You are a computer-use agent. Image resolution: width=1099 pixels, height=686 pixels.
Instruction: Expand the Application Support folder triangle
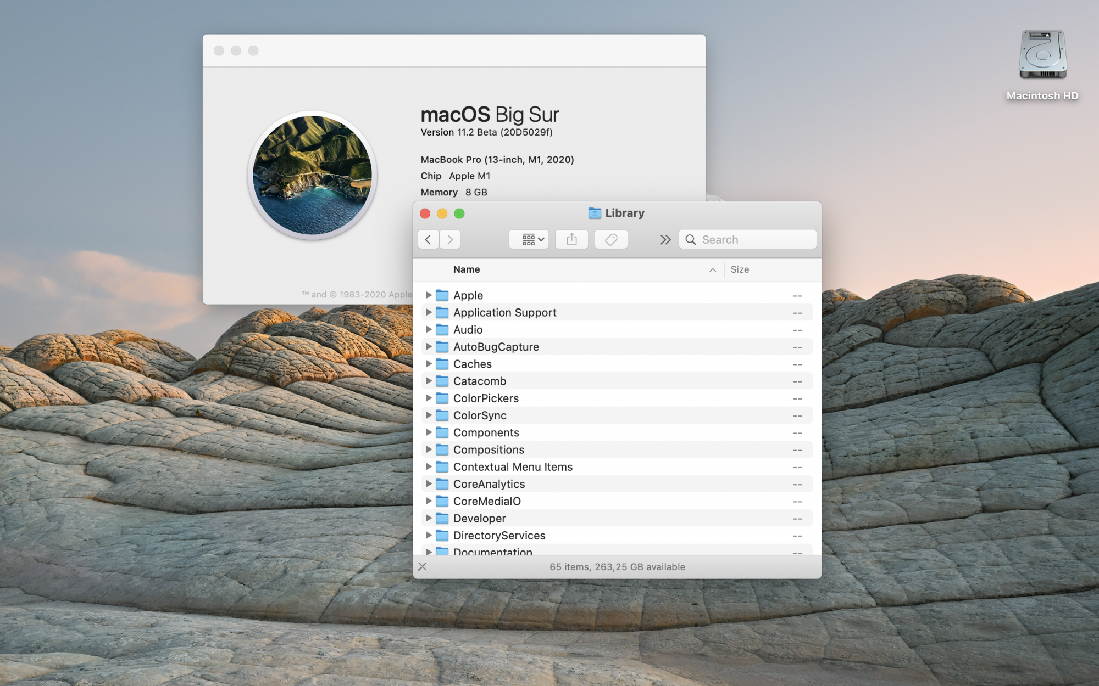pos(428,312)
